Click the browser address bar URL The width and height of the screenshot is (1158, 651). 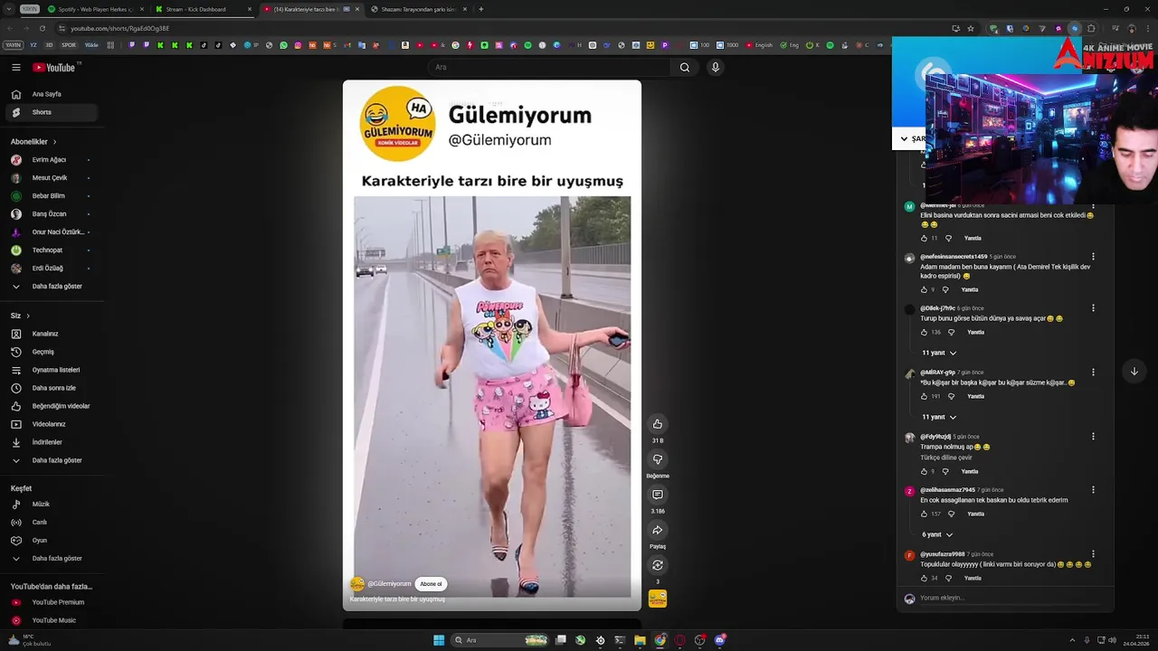(x=120, y=28)
